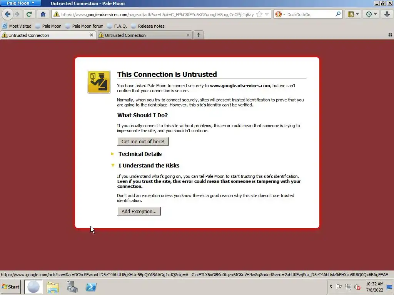This screenshot has height=295, width=394.
Task: Open the Pale Moon application menu
Action: 20,3
